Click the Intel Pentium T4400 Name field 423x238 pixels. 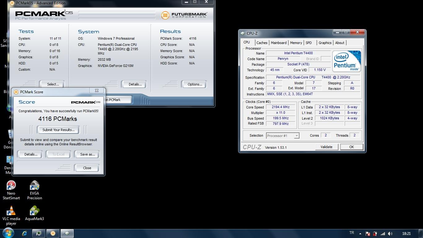[299, 53]
